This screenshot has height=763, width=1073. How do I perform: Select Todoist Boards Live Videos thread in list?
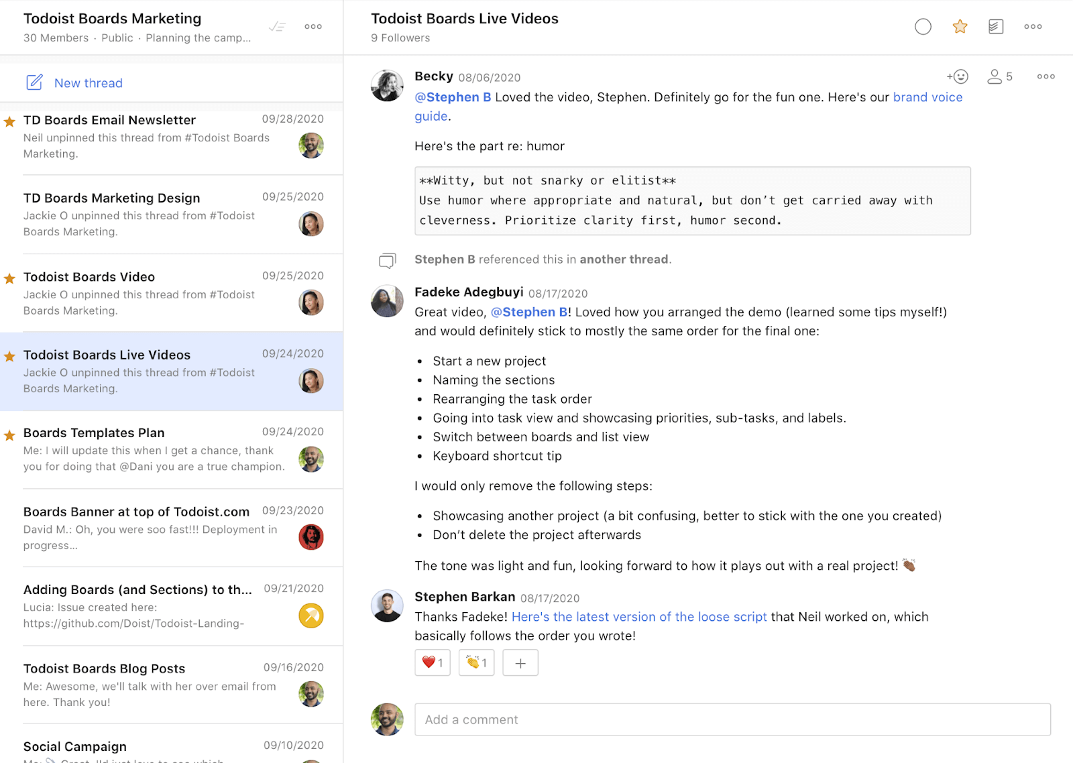172,371
